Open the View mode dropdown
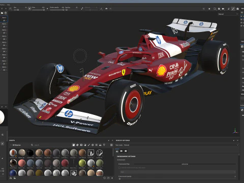Screen dimensions: 244x183 [181, 145]
